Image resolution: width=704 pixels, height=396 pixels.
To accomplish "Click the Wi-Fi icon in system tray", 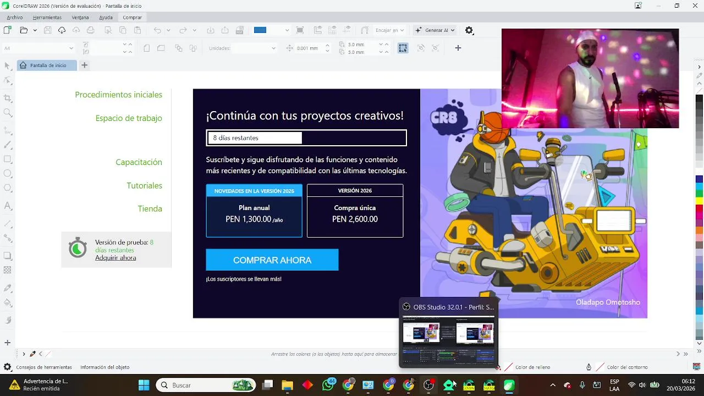I will 631,385.
